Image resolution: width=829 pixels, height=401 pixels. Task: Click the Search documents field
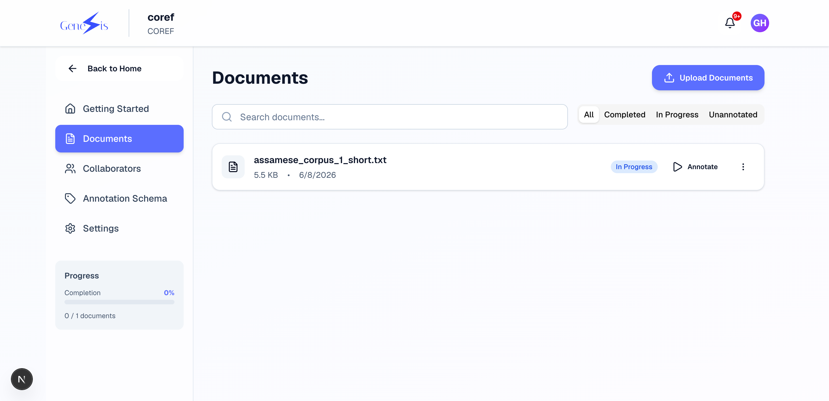click(390, 117)
